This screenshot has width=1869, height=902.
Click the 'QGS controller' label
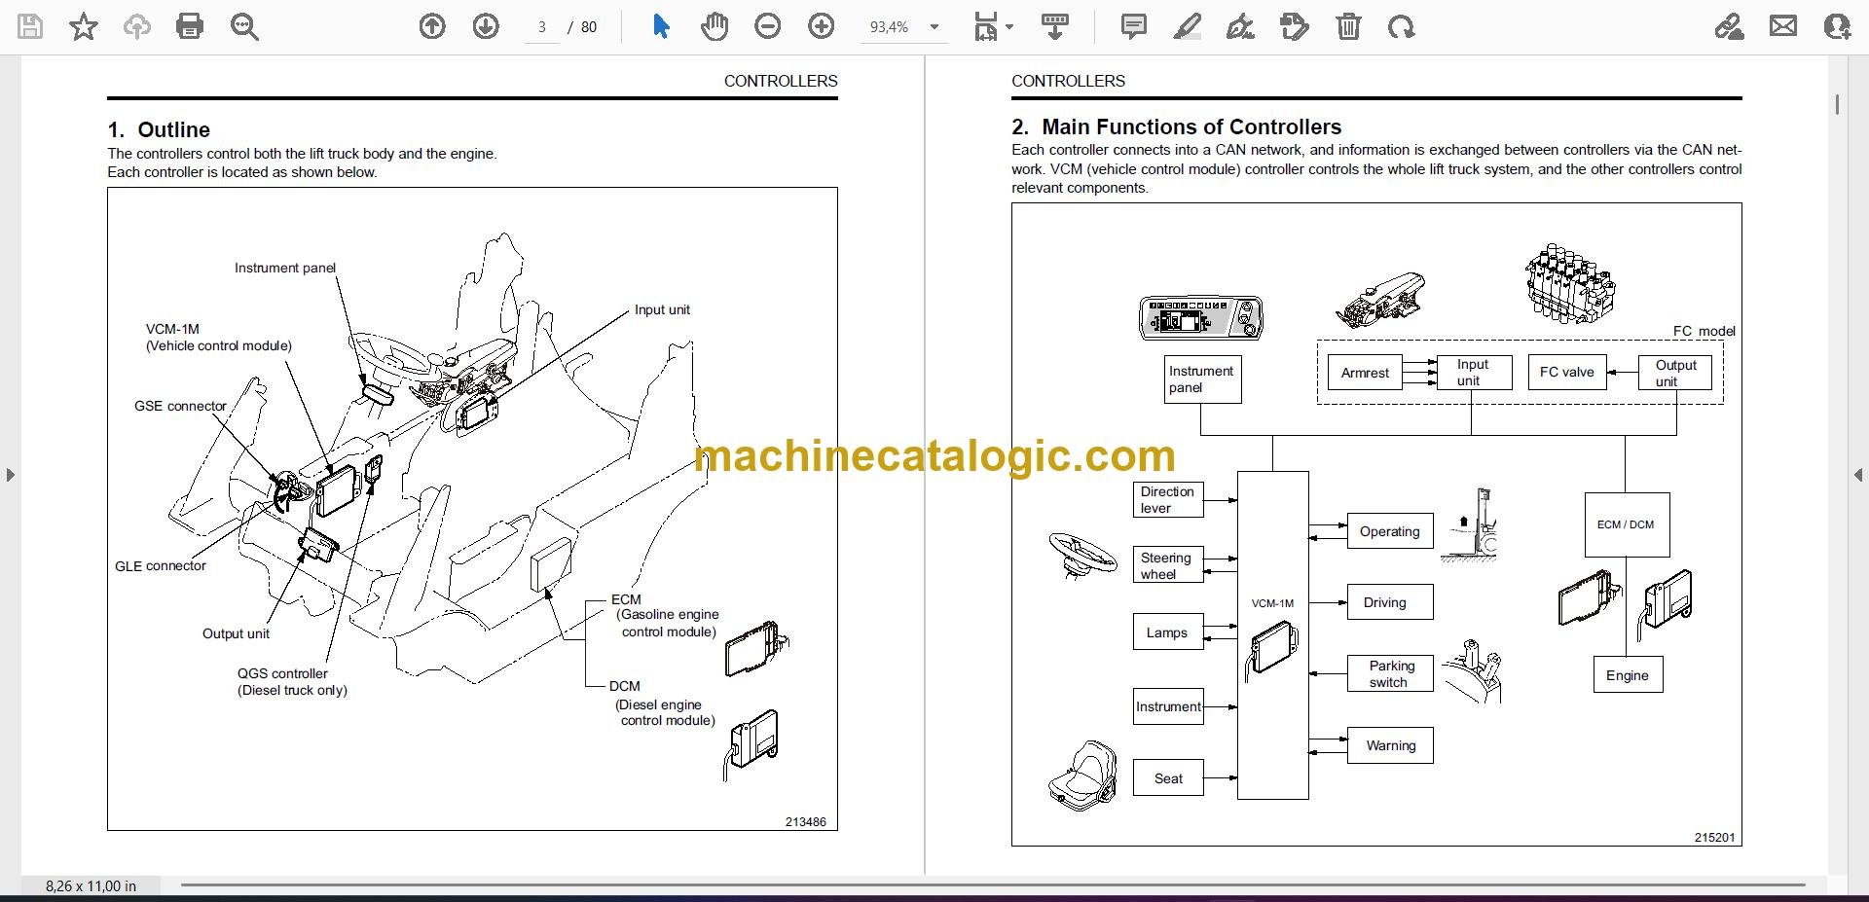[x=282, y=673]
